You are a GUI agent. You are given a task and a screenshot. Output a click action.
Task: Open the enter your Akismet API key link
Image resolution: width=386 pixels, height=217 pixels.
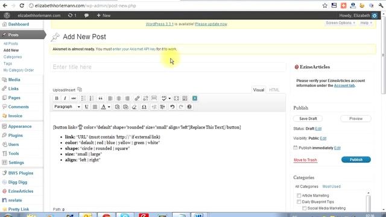click(x=134, y=49)
